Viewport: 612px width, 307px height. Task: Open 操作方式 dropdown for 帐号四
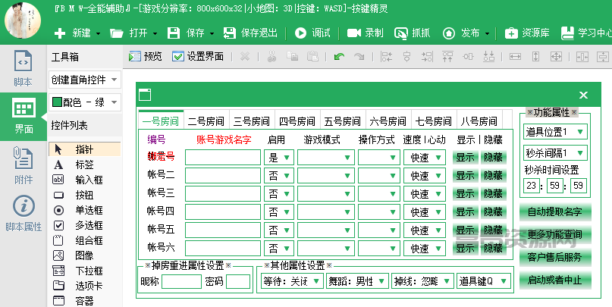379,212
